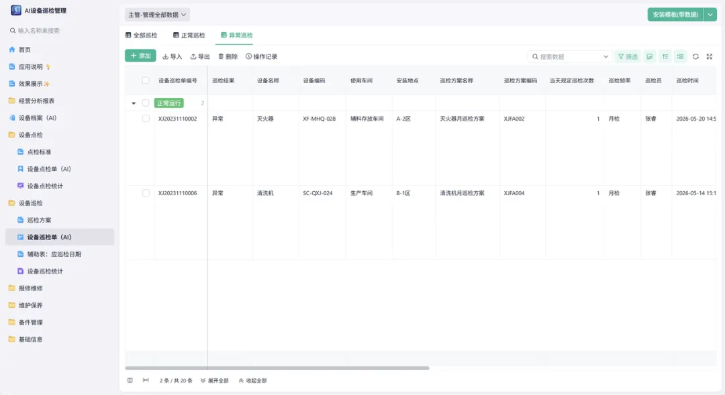This screenshot has width=725, height=395.
Task: Click the 筛选 filter button
Action: 628,56
